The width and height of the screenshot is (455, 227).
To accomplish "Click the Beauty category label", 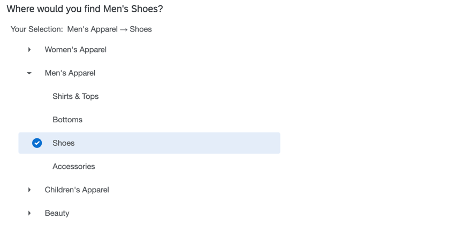I will (57, 213).
